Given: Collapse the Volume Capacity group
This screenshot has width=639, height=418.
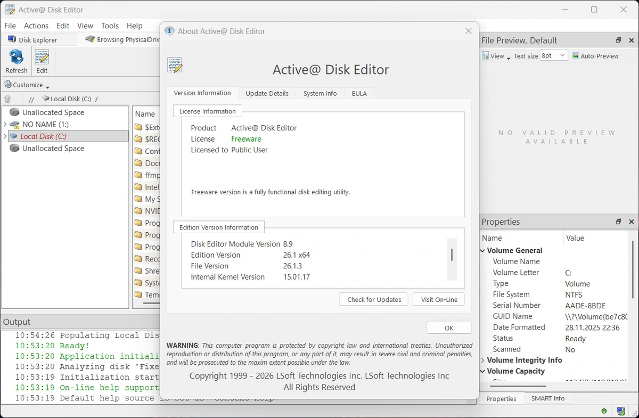Looking at the screenshot, I should pyautogui.click(x=483, y=372).
